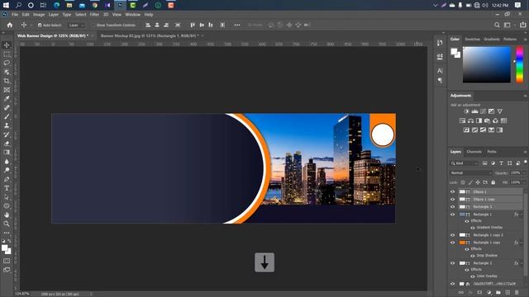
Task: Open the Image menu
Action: [x=39, y=15]
